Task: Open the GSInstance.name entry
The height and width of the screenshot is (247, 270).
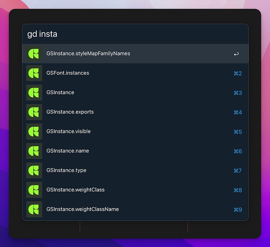Action: click(x=135, y=151)
